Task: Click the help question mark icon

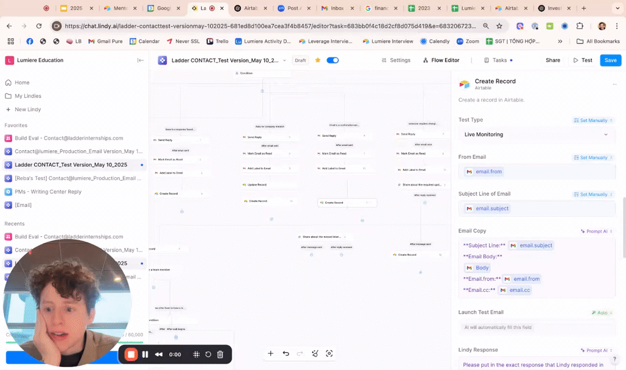Action: 614,359
